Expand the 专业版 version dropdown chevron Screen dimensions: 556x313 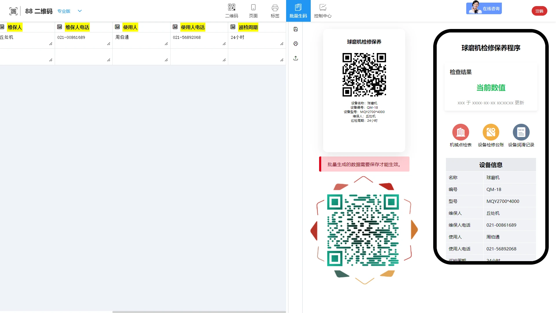80,11
